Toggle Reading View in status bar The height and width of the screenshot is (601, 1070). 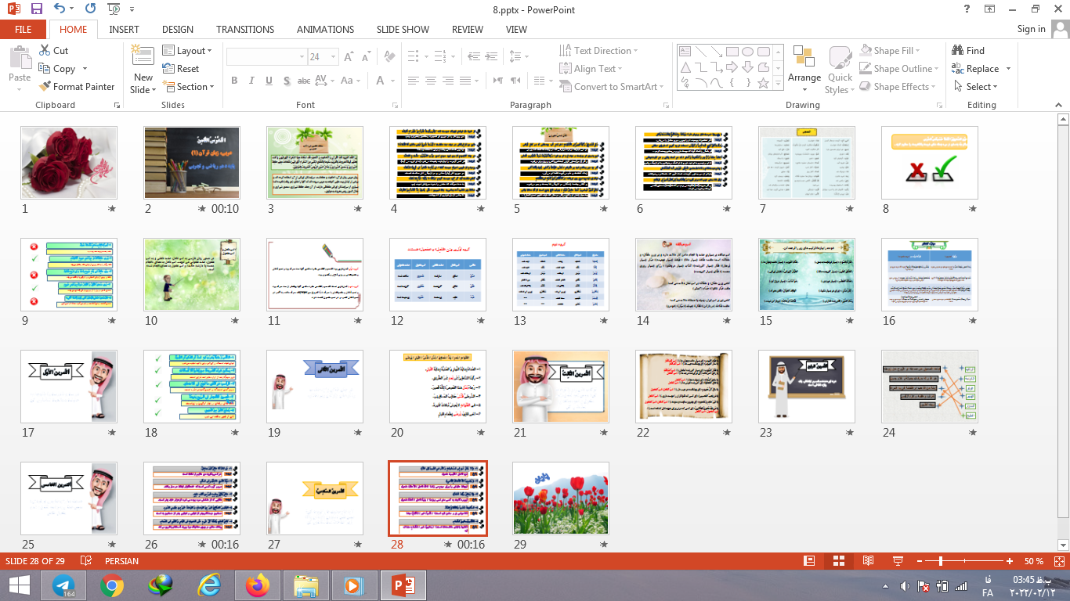tap(868, 561)
